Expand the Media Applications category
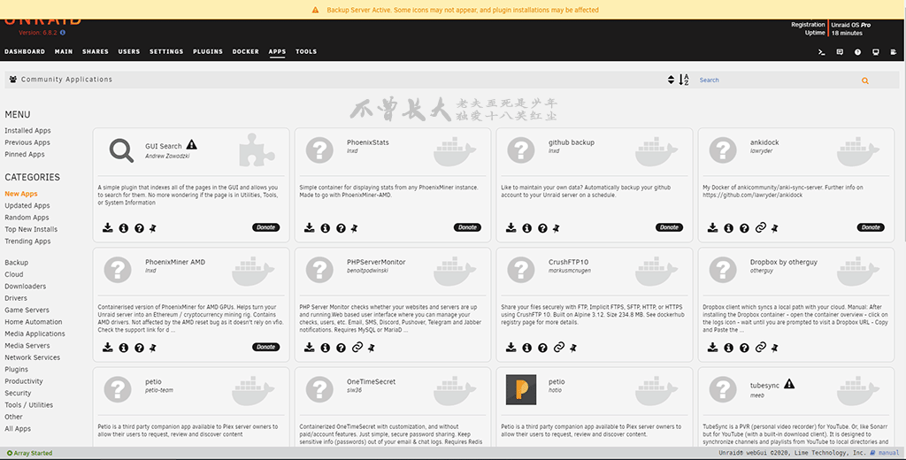The height and width of the screenshot is (460, 906). [x=35, y=333]
